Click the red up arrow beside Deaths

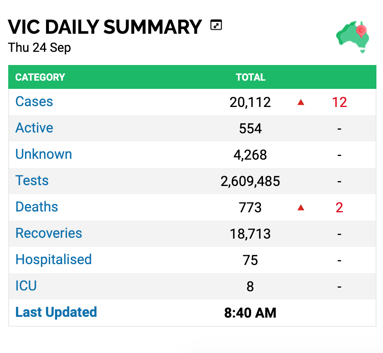[301, 207]
